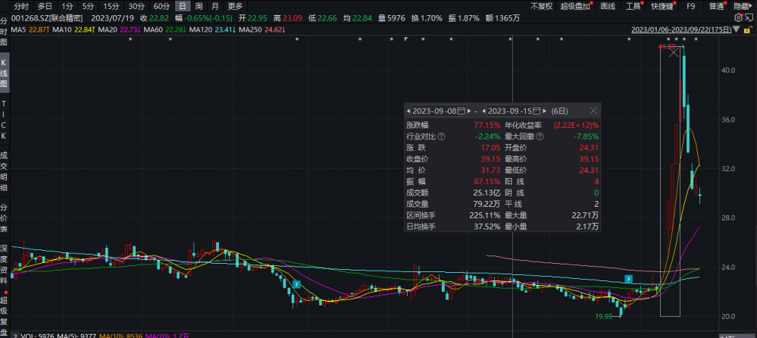757x338 pixels.
Task: Open the 快捷键 shortcuts menu
Action: (662, 6)
